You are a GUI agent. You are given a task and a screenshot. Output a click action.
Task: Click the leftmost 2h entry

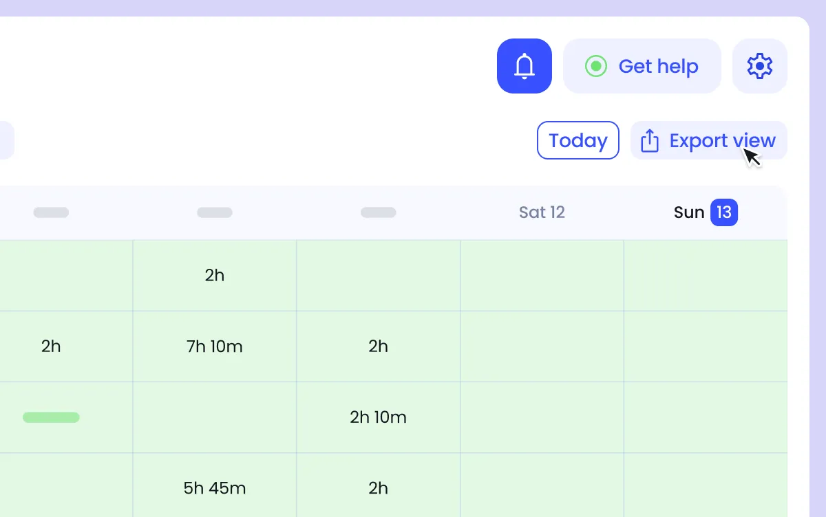(51, 346)
